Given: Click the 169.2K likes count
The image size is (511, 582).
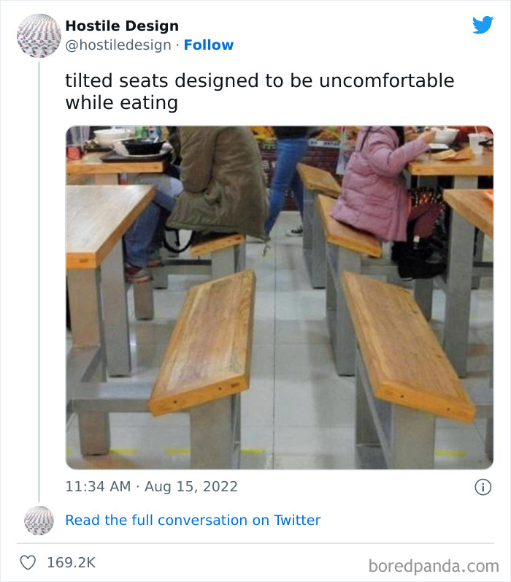Looking at the screenshot, I should click(71, 563).
